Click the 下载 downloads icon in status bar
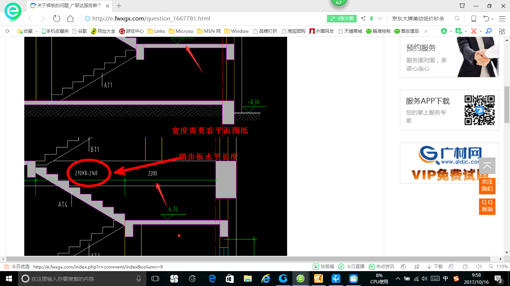510x286 pixels. pyautogui.click(x=435, y=267)
